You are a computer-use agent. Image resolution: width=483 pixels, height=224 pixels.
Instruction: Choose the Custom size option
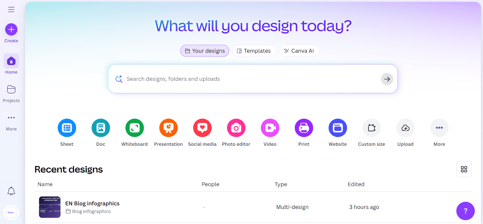[x=372, y=128]
